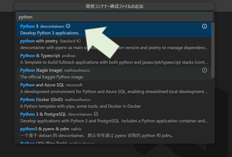Choose the Python & Typescript template

[114, 59]
